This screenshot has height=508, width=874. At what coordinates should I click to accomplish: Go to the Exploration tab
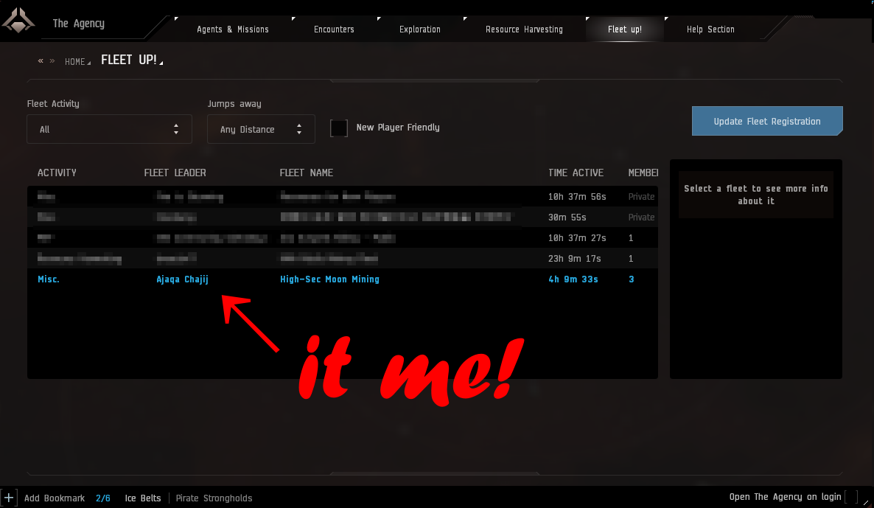[x=419, y=29]
